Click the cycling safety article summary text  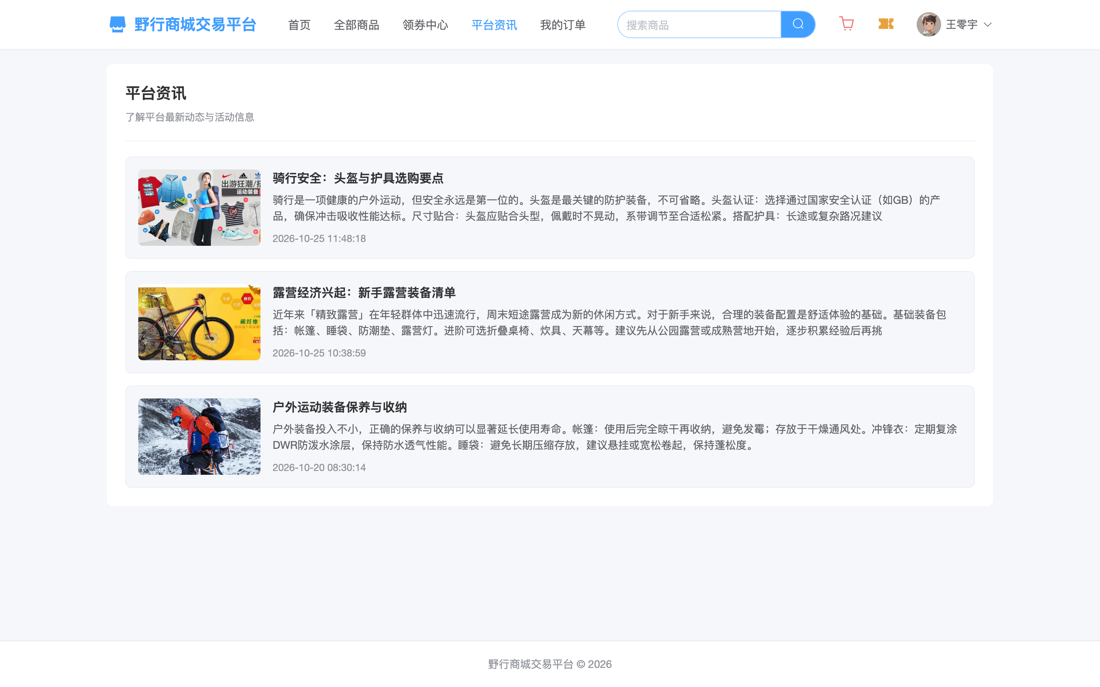coord(607,208)
